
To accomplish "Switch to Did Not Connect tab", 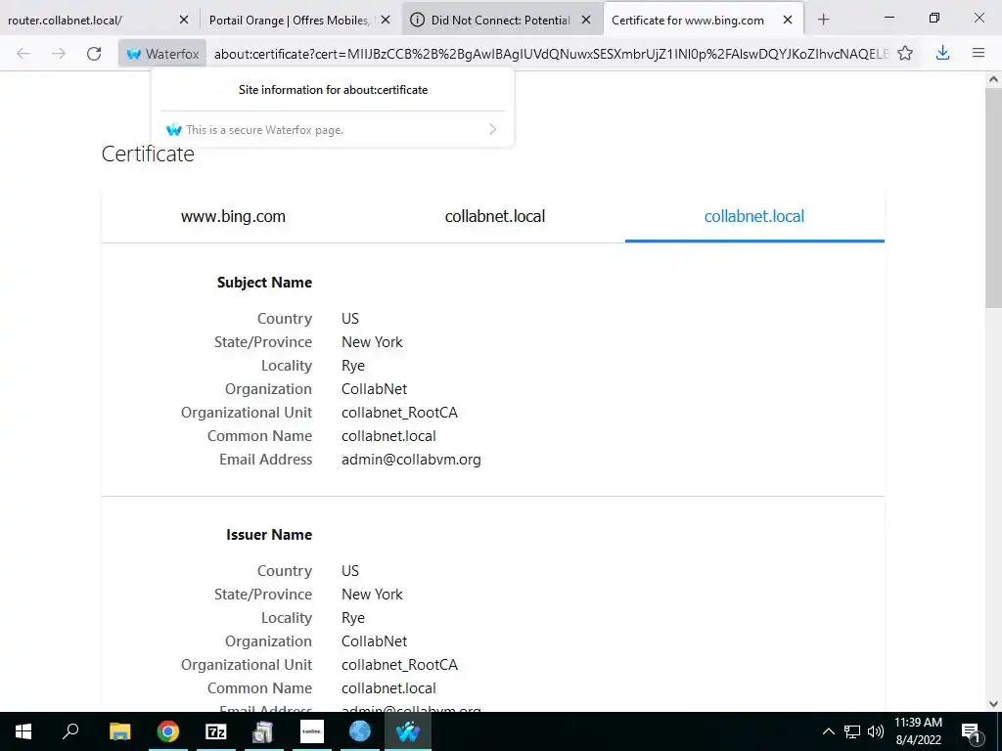I will coord(500,20).
